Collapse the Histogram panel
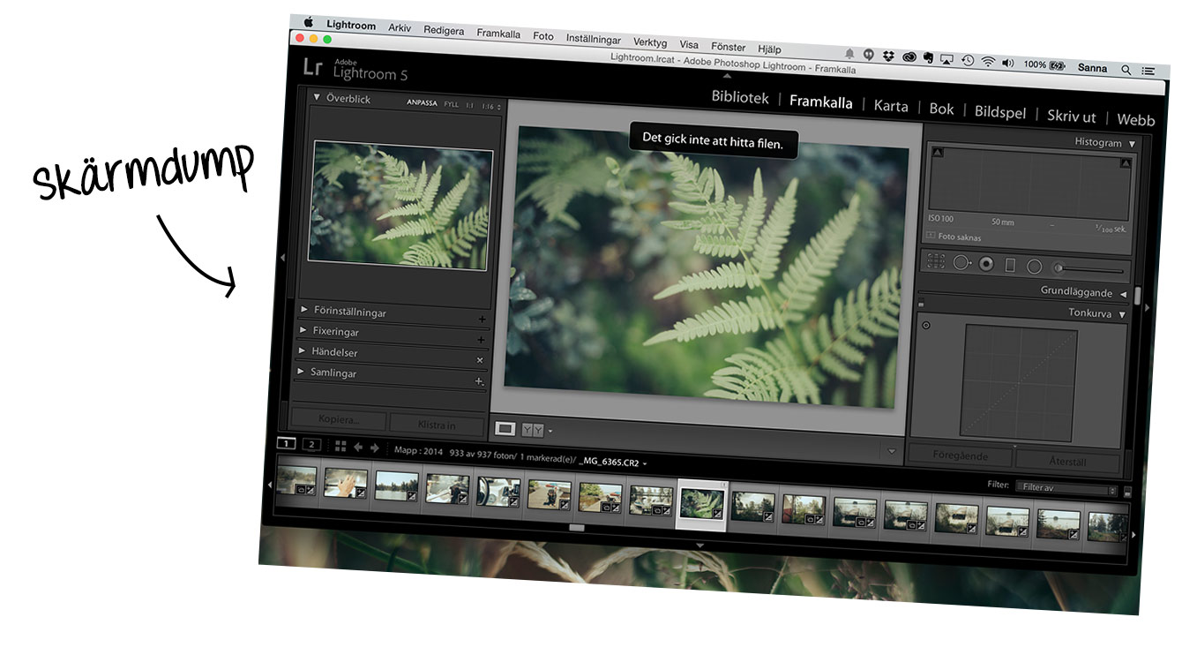The image size is (1197, 655). point(1133,145)
